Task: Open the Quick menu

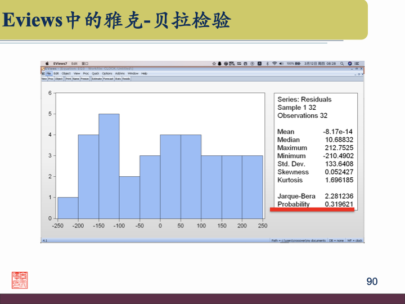Action: (x=96, y=74)
